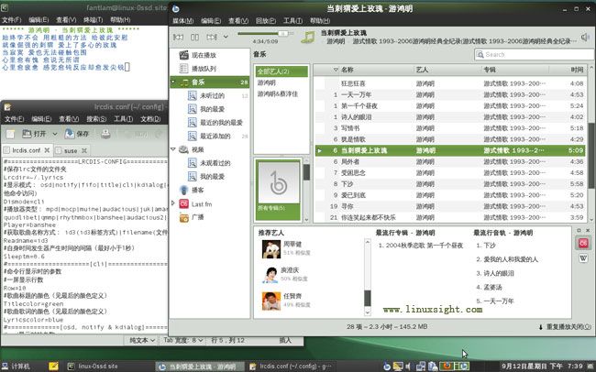Open the 回放(P) menu in Banshee

(x=266, y=20)
